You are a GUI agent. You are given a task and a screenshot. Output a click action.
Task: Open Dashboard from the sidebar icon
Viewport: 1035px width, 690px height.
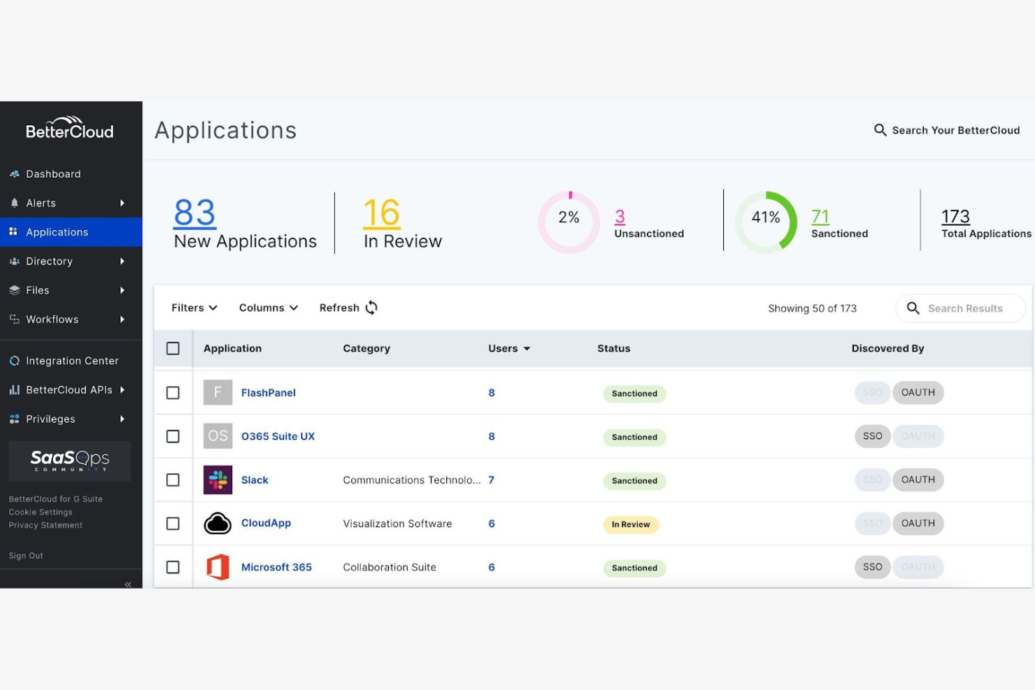[x=14, y=174]
